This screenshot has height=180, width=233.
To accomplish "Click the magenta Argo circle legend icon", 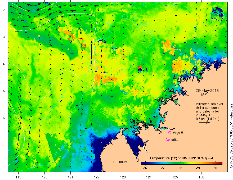I will (170, 133).
